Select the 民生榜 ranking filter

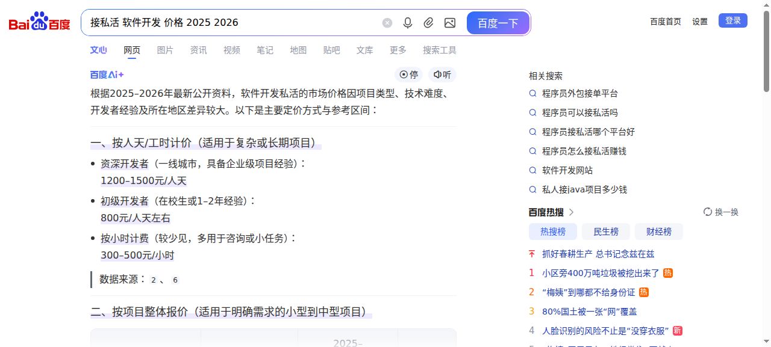605,232
